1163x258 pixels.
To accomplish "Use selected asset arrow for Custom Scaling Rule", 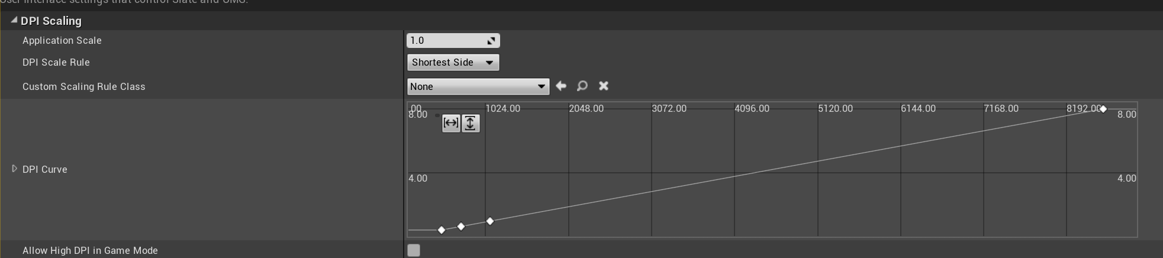I will (x=561, y=86).
